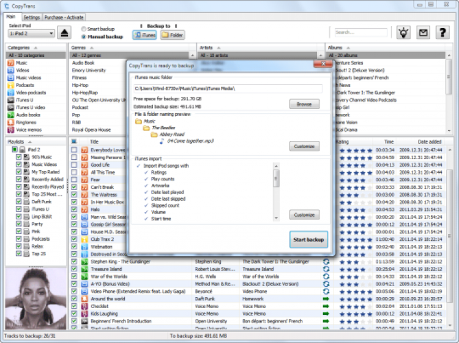Click the Artists column sort arrow
This screenshot has height=343, width=459.
coord(218,48)
